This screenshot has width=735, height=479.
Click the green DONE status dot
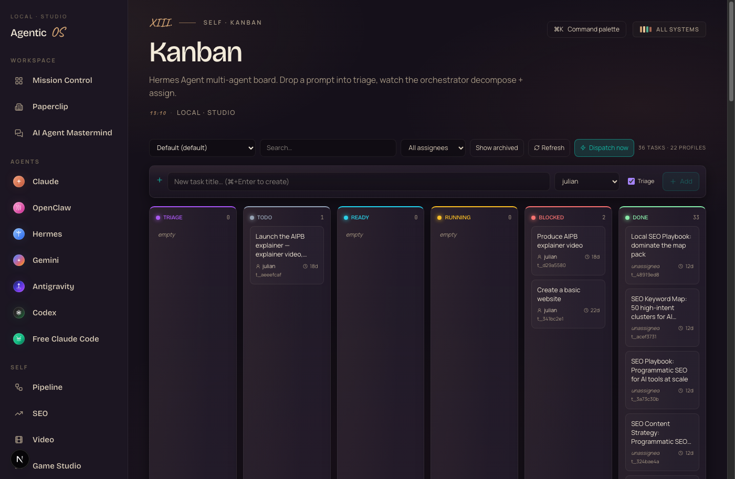point(627,218)
